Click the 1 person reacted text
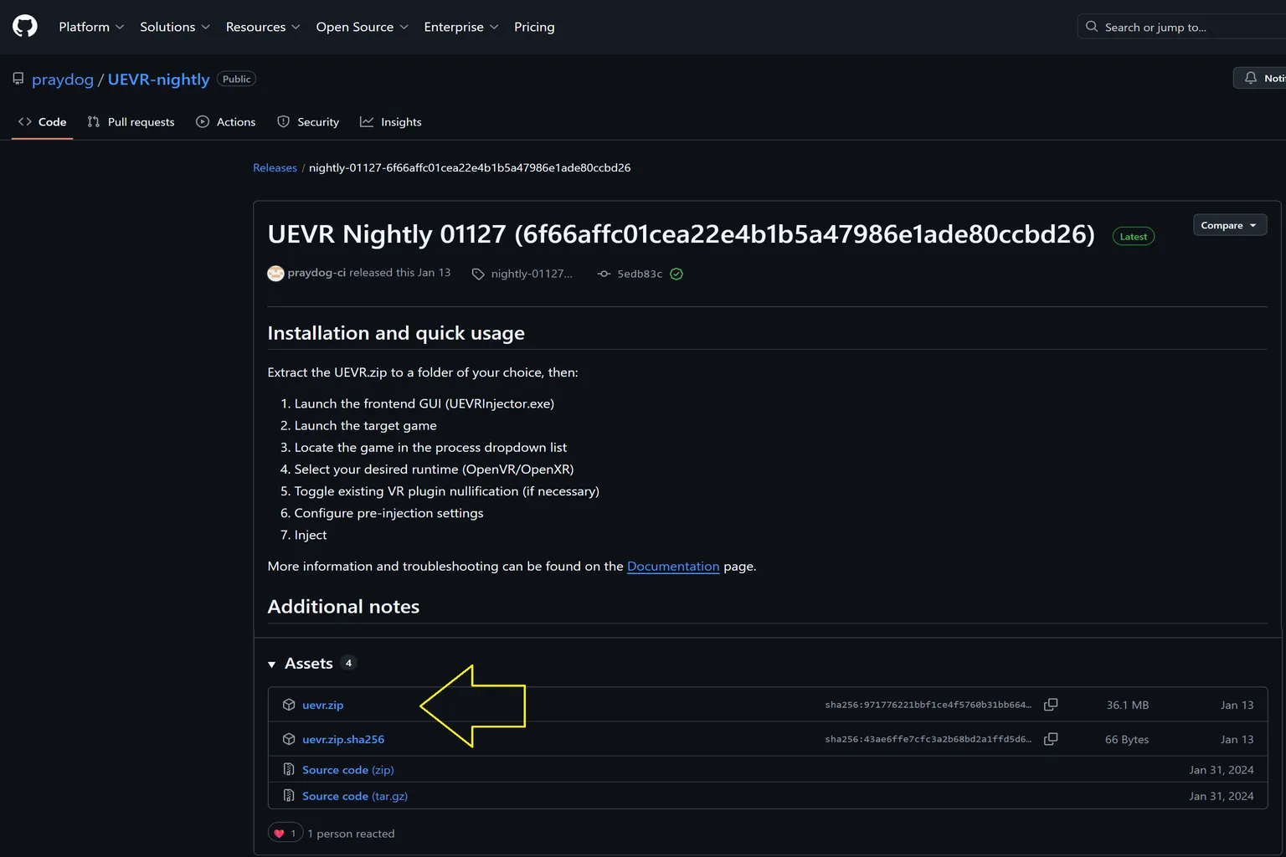Viewport: 1286px width, 857px height. [351, 834]
